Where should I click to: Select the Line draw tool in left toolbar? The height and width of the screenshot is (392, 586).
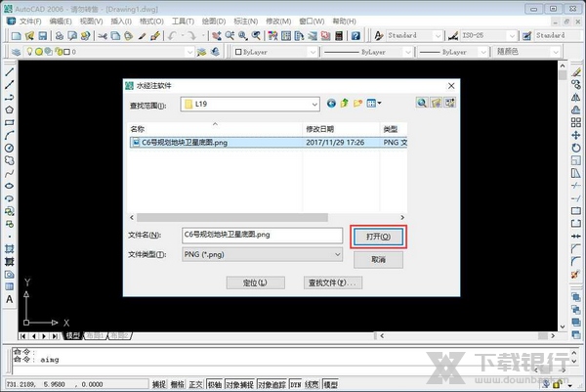pos(9,72)
